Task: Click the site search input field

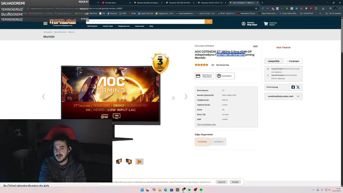Action: (145, 21)
